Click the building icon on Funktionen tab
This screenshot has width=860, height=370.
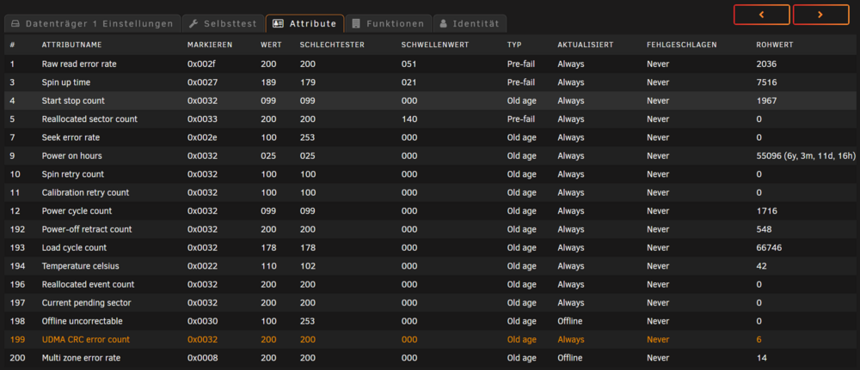pyautogui.click(x=357, y=23)
